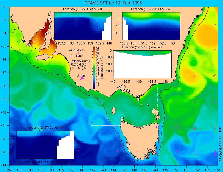Click the '20' value on the color bar
This screenshot has height=172, width=223.
pos(98,66)
